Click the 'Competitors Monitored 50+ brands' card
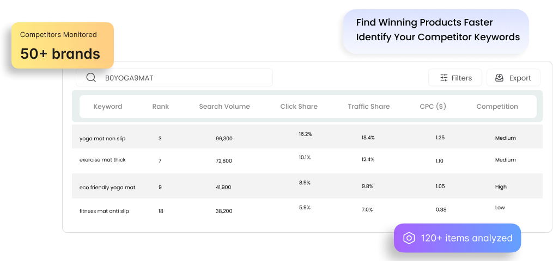 coord(62,46)
